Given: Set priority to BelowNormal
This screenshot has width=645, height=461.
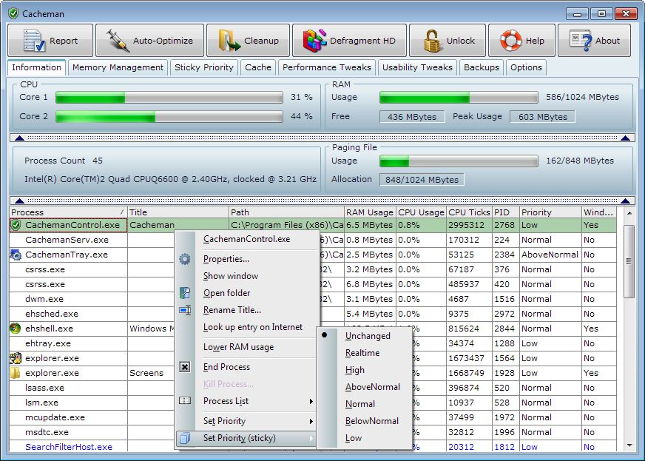Looking at the screenshot, I should [371, 420].
